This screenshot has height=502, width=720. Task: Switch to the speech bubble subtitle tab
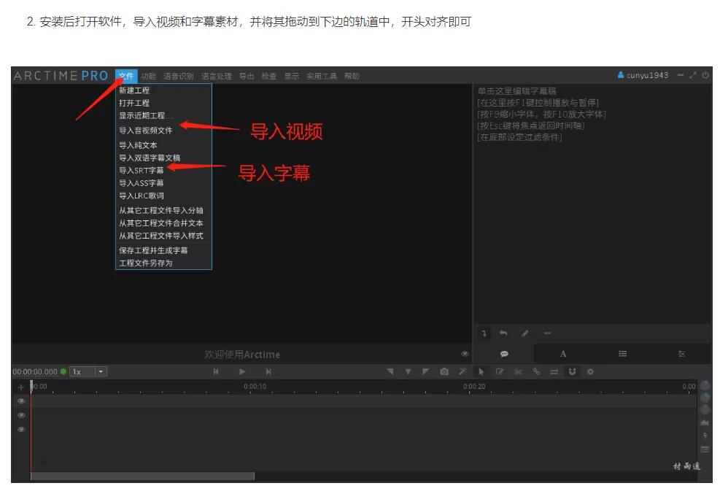(504, 354)
